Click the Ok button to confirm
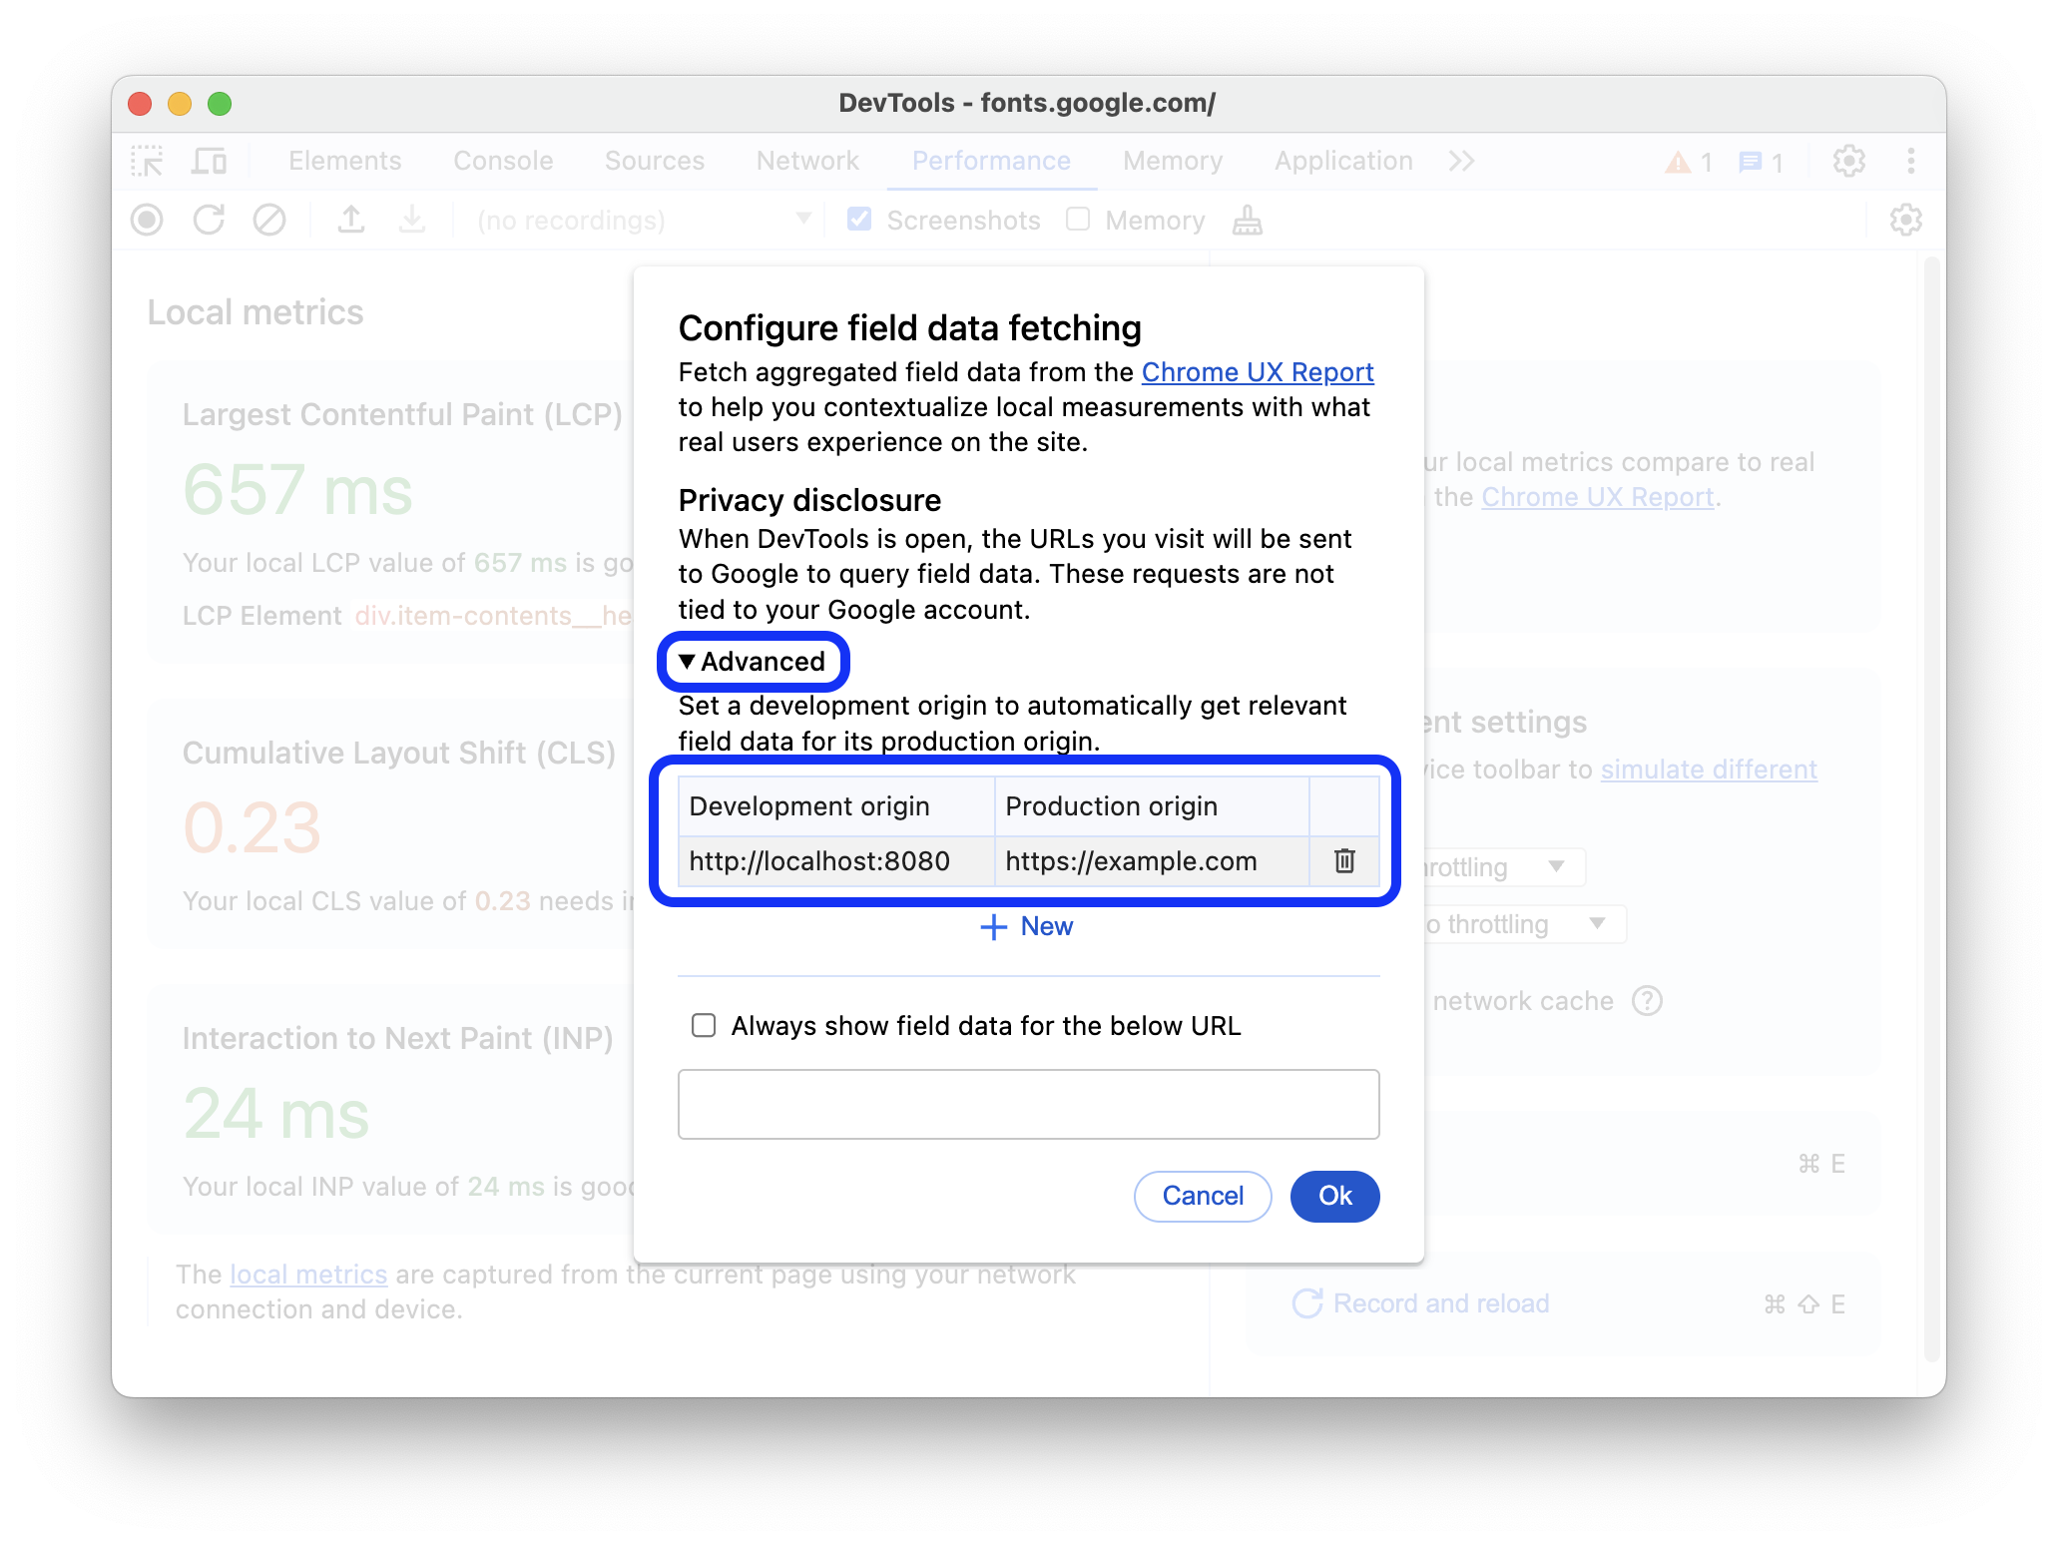Viewport: 2058px width, 1545px height. [1334, 1196]
